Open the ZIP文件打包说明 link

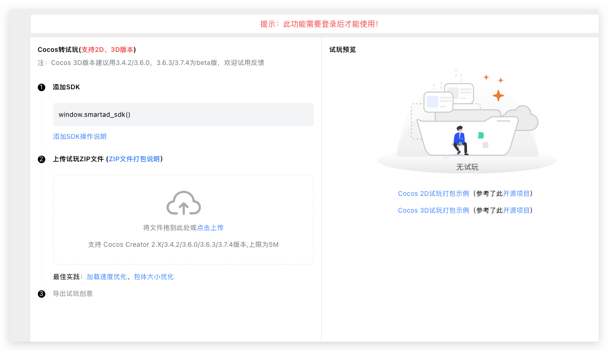[x=134, y=159]
